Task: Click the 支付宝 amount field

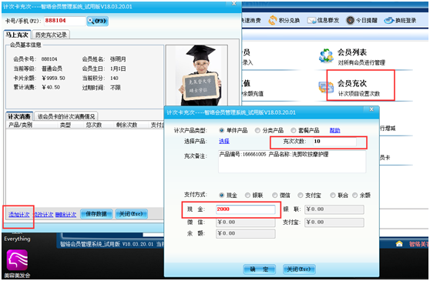Action: (334, 222)
